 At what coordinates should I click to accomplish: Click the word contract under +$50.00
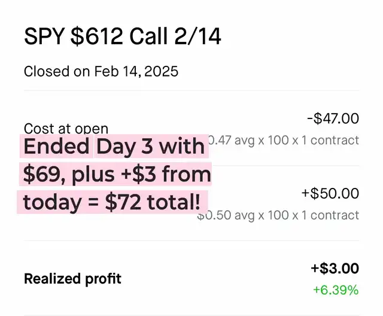pyautogui.click(x=335, y=215)
